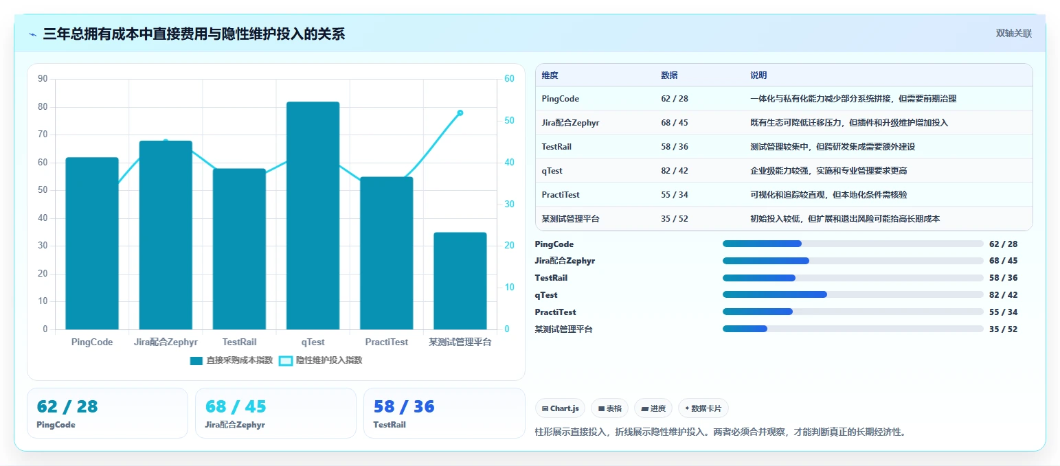Click the 35 / 52 table cell
The width and height of the screenshot is (1060, 466).
[x=675, y=219]
